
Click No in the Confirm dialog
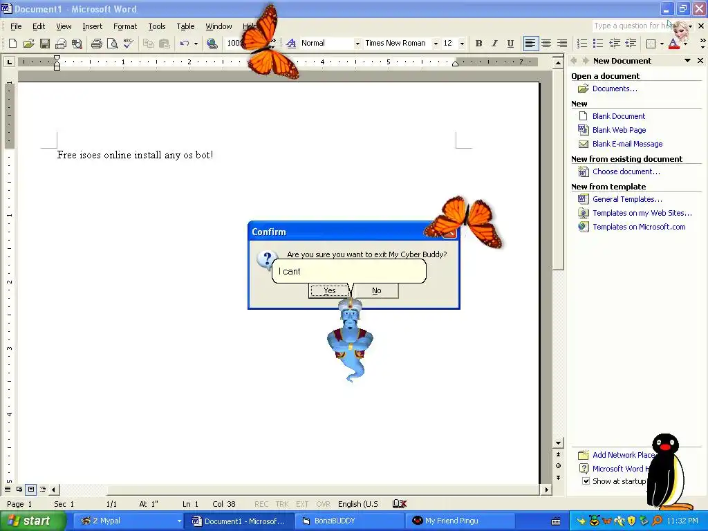tap(377, 291)
